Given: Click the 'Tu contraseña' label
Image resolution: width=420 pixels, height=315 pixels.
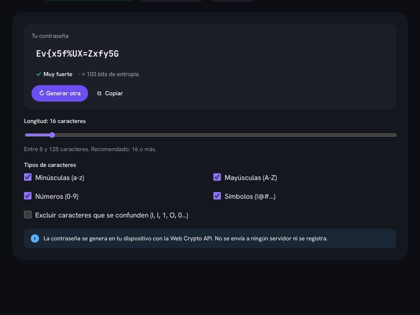Looking at the screenshot, I should [50, 36].
